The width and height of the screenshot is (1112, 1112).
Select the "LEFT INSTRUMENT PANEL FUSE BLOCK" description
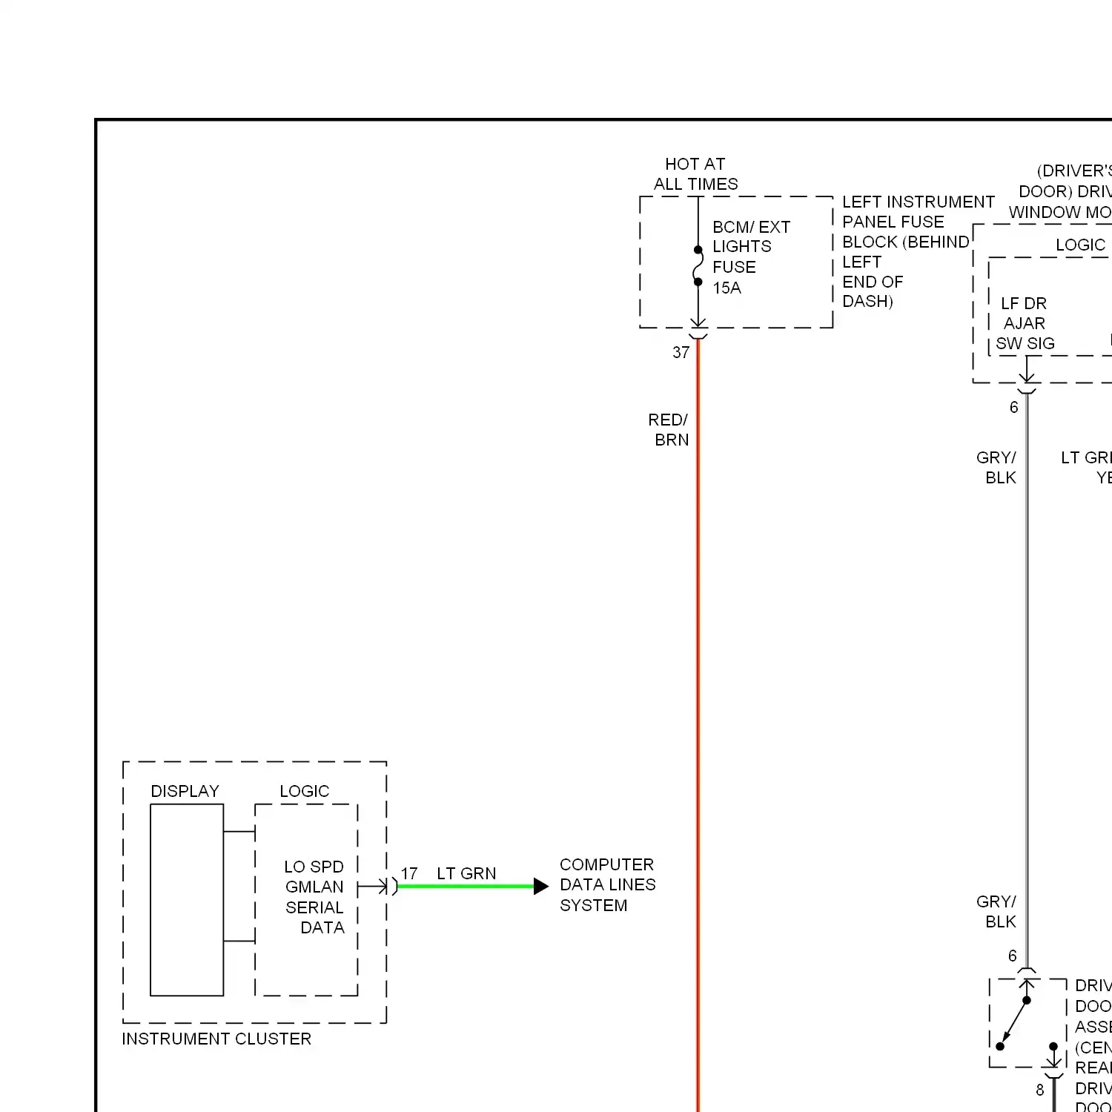[918, 251]
